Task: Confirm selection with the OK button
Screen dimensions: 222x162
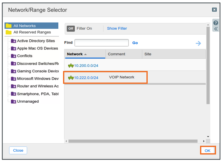Action: 208,150
